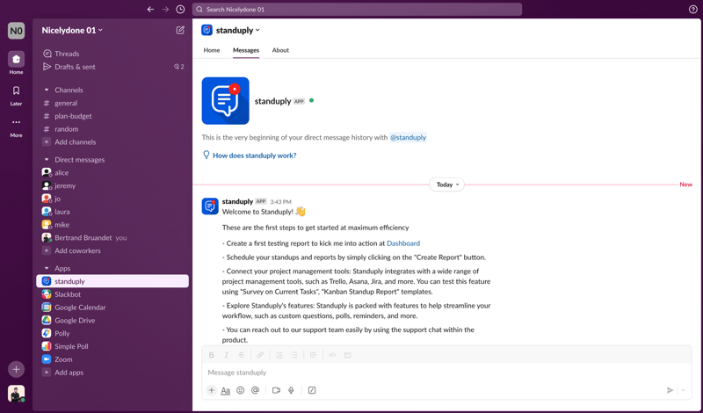This screenshot has height=413, width=703.
Task: Insert inline code in composer
Action: (332, 355)
